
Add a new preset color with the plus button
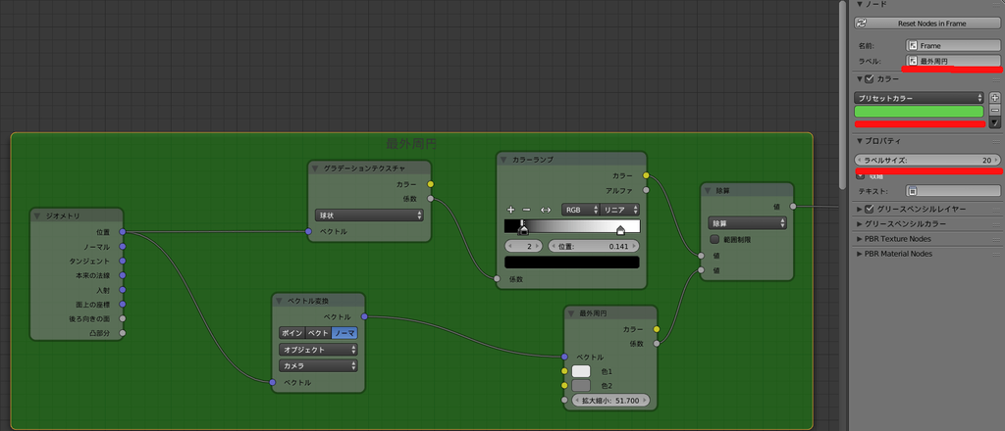click(x=995, y=98)
